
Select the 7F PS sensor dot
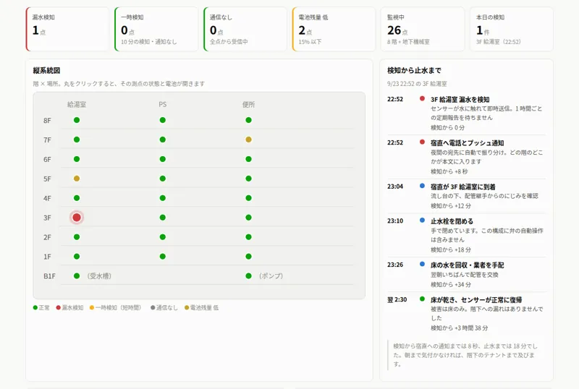click(x=162, y=140)
